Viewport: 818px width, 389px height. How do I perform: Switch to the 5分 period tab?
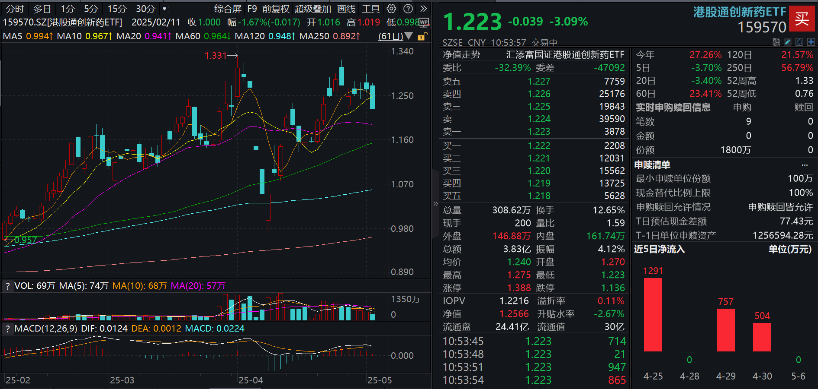tap(90, 8)
